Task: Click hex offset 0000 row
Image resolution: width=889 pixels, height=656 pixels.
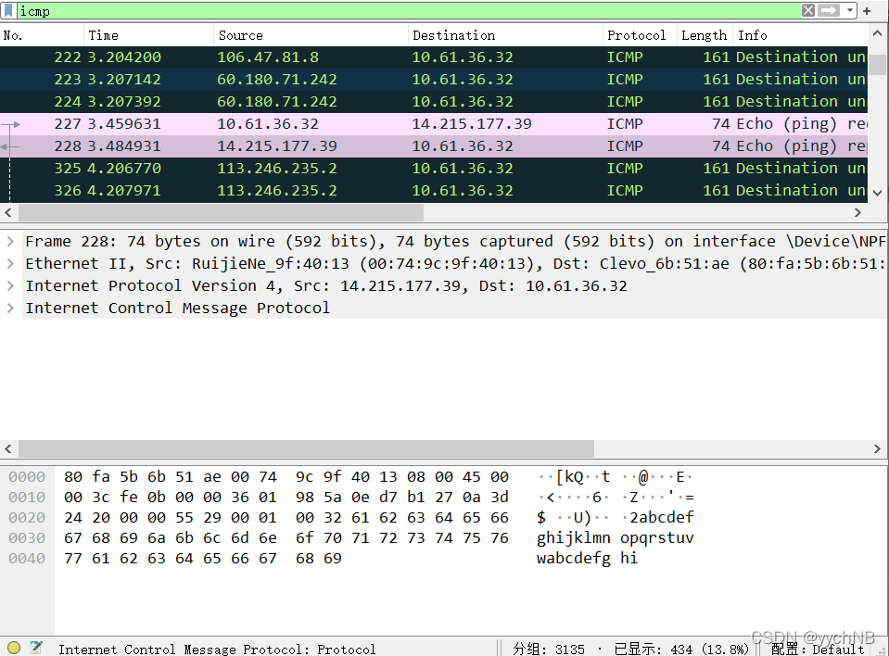Action: pyautogui.click(x=27, y=477)
